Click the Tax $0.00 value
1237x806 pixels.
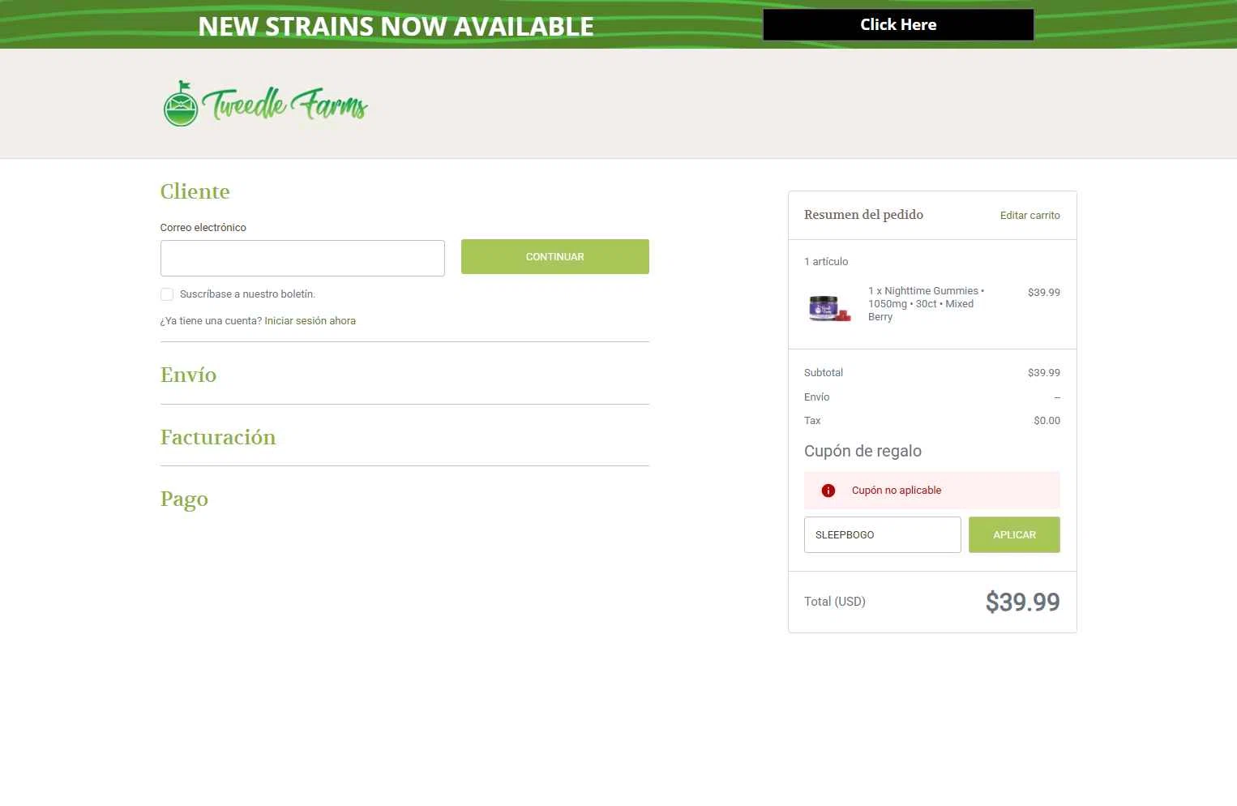(x=1047, y=421)
